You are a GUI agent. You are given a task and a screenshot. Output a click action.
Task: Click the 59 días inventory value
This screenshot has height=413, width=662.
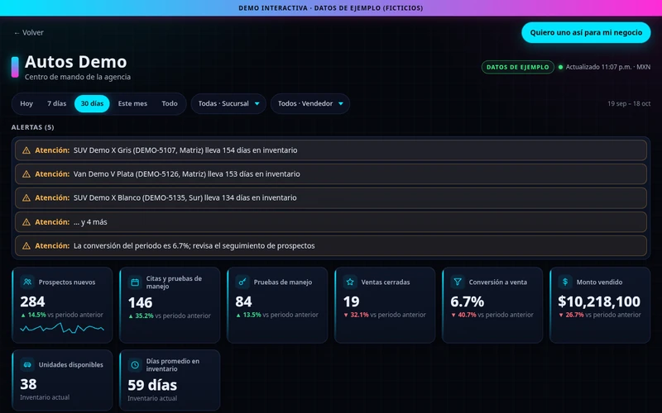152,385
